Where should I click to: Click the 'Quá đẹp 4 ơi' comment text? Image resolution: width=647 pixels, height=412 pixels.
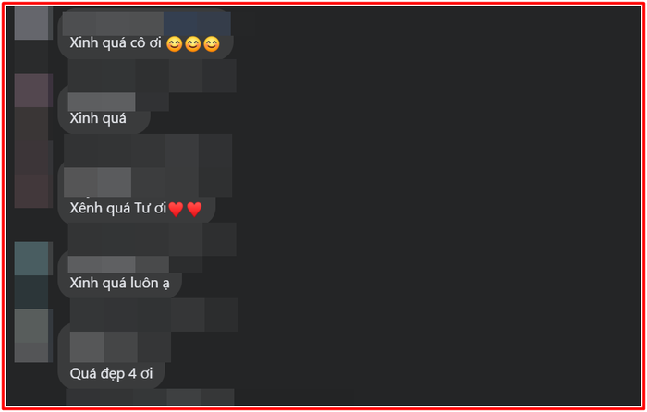(x=112, y=373)
